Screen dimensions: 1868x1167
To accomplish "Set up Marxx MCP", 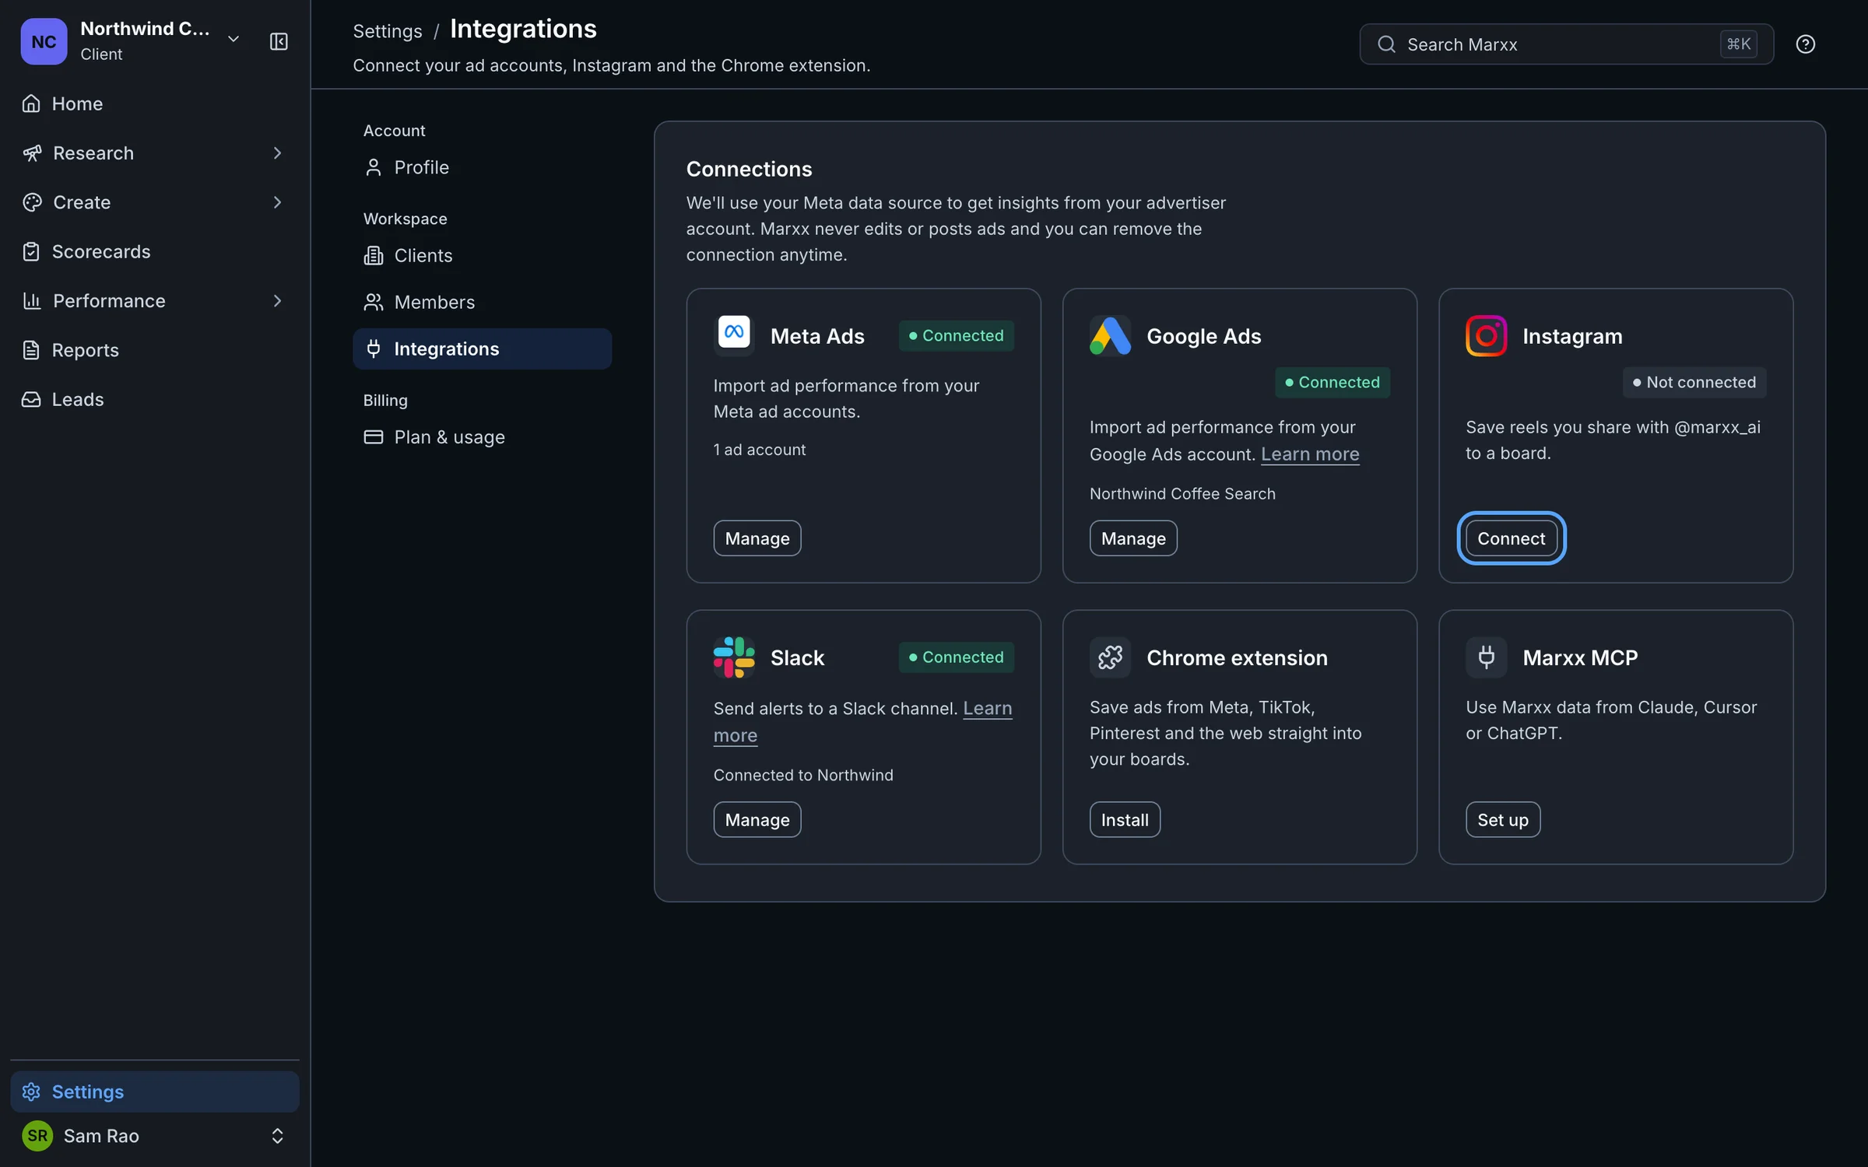I will tap(1502, 819).
